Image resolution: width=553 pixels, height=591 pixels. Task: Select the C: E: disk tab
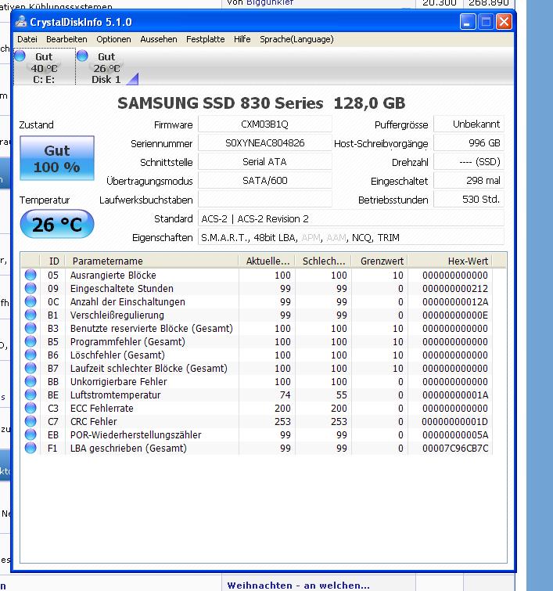coord(45,67)
